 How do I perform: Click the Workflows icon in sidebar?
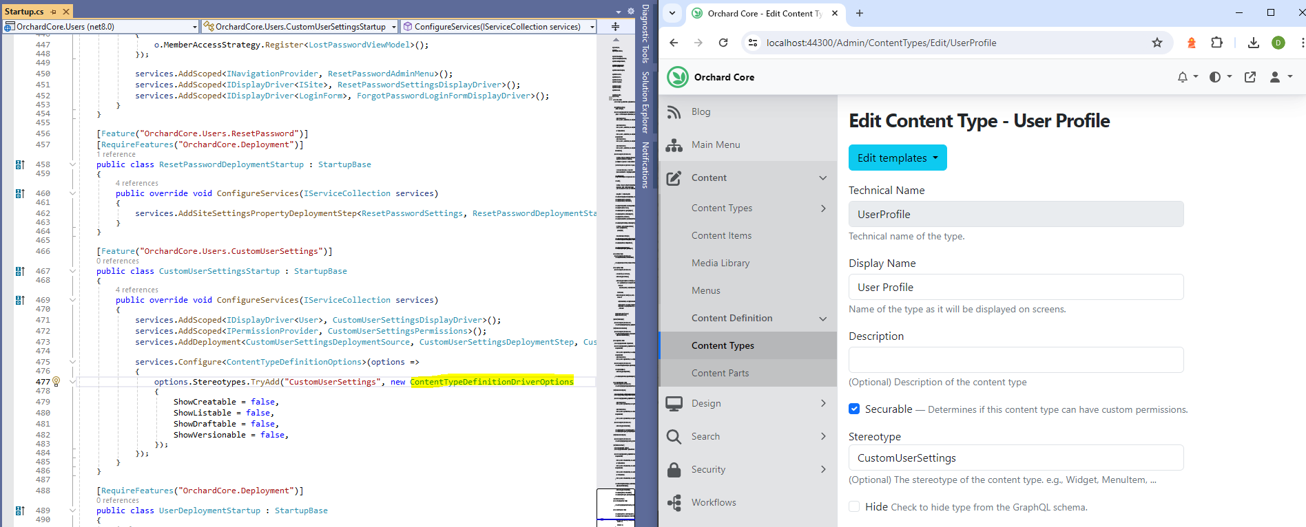click(674, 503)
